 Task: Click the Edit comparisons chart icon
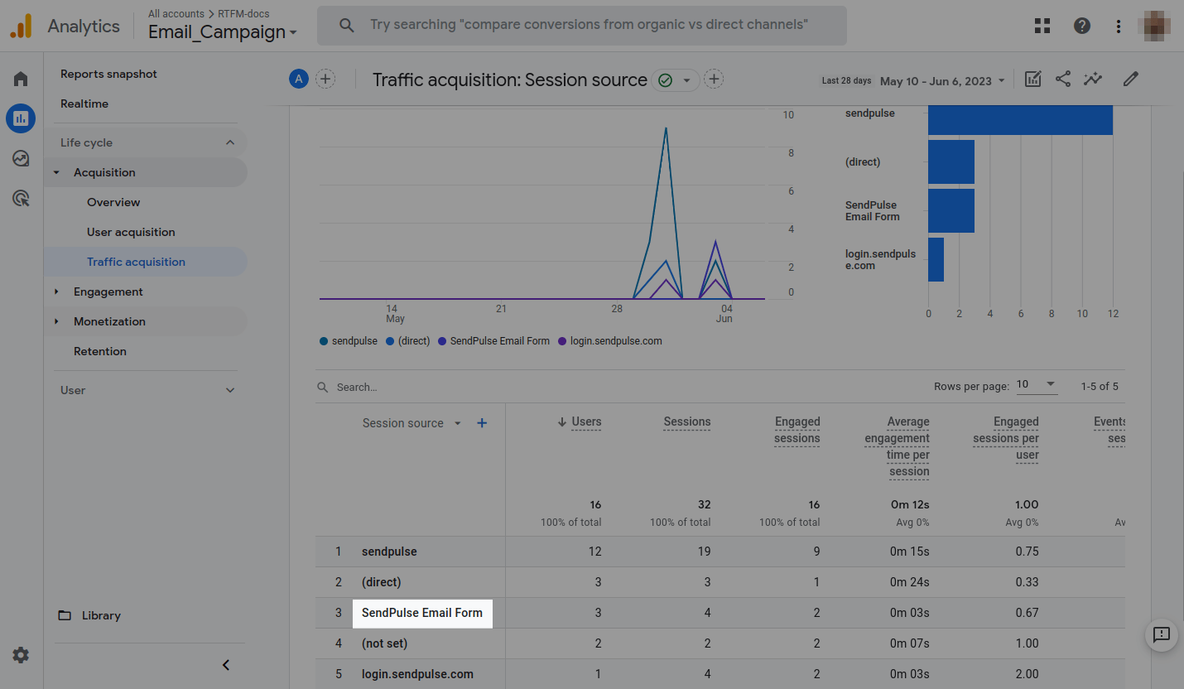pyautogui.click(x=1032, y=79)
